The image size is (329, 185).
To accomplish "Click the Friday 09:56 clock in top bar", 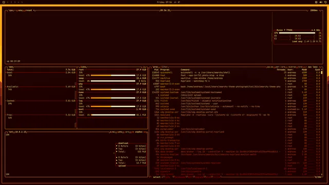I will pyautogui.click(x=164, y=2).
